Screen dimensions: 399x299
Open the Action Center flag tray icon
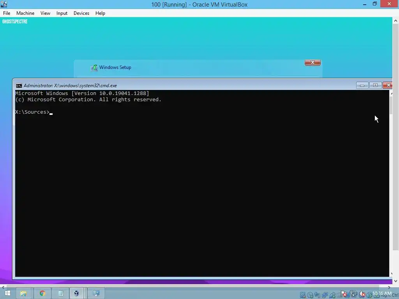344,294
